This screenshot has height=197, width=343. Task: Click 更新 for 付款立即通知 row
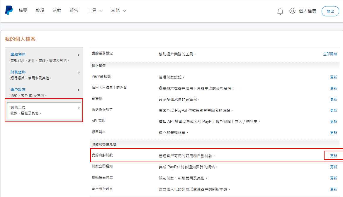pos(334,167)
